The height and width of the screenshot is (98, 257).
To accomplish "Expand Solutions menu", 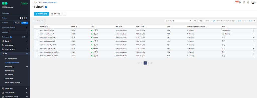I will (x=27, y=32).
